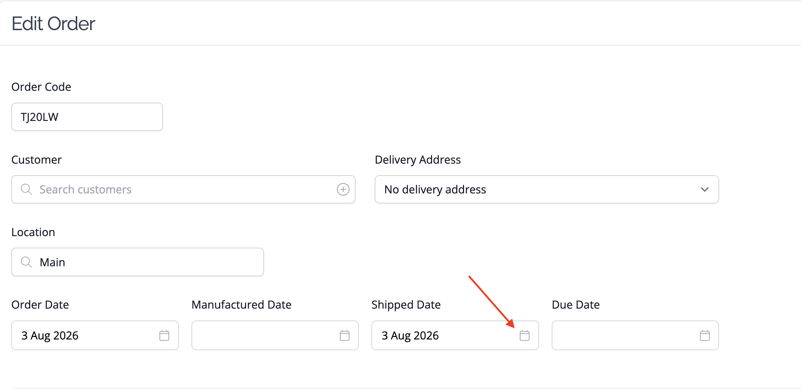Select the Location field showing Main

pos(138,262)
